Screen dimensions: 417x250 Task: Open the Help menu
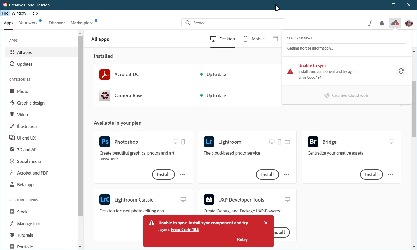(34, 13)
